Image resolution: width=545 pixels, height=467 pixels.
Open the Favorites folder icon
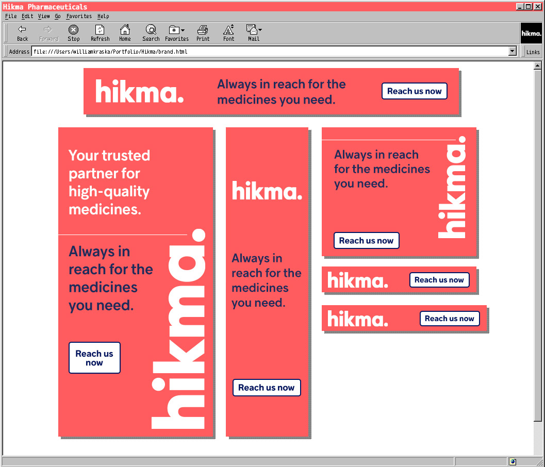(174, 30)
